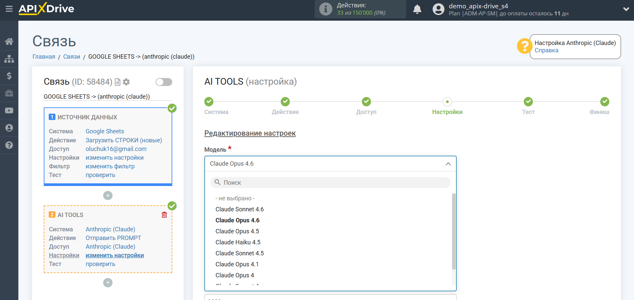Open billing dollar icon in sidebar
The image size is (634, 300).
tap(9, 76)
